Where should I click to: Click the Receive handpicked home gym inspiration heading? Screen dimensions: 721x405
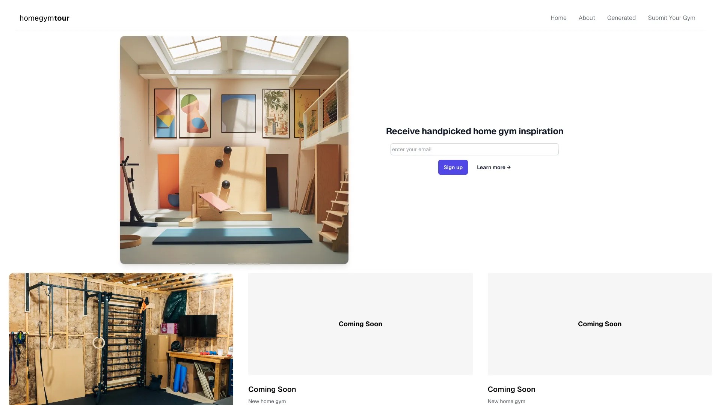pyautogui.click(x=474, y=131)
